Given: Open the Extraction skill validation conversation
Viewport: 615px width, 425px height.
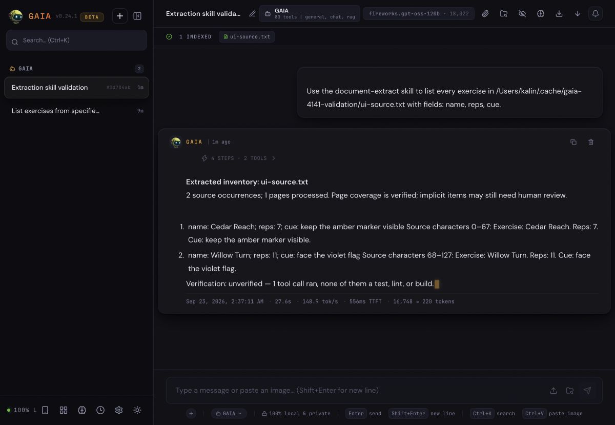Looking at the screenshot, I should pyautogui.click(x=76, y=88).
